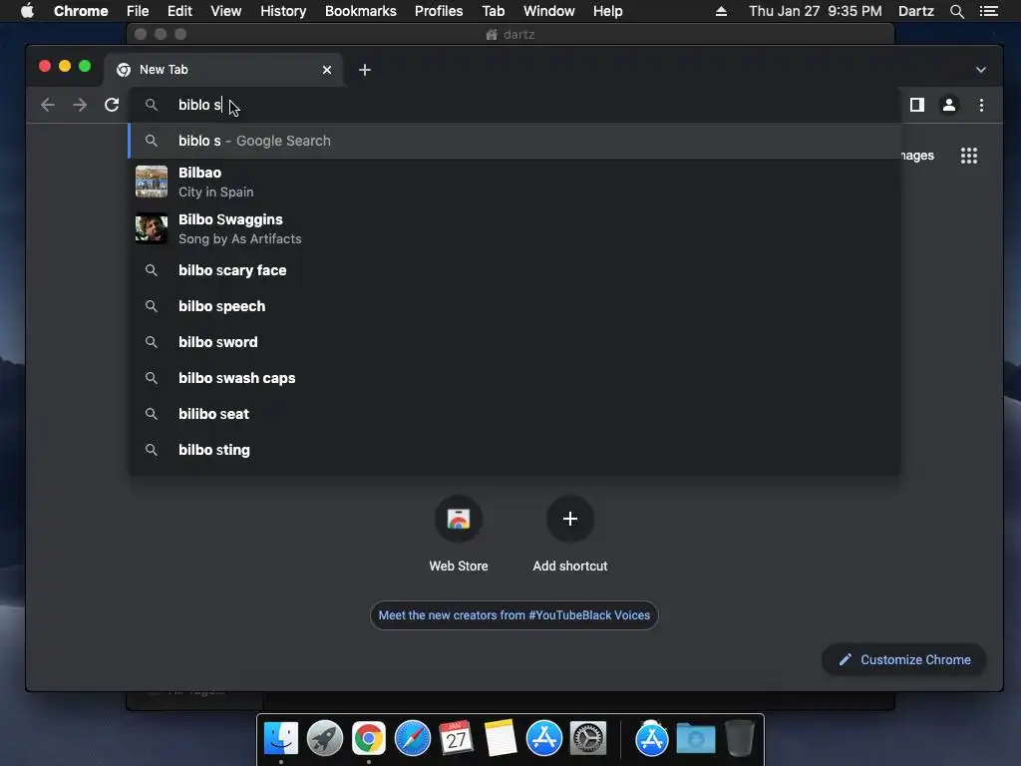This screenshot has width=1021, height=766.
Task: Click the Dartz user name in menu bar
Action: tap(916, 11)
